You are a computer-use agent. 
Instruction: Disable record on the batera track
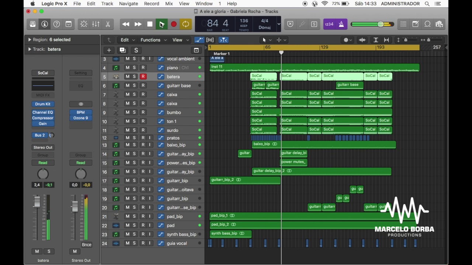point(143,77)
